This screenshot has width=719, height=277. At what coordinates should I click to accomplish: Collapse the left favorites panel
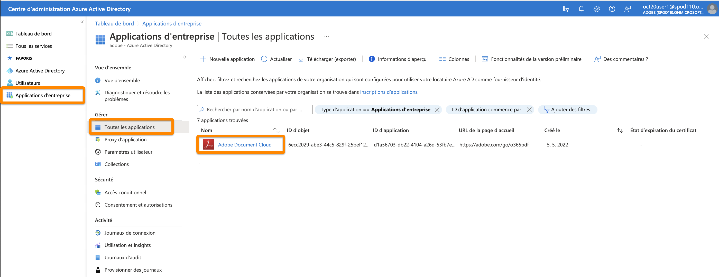click(82, 22)
